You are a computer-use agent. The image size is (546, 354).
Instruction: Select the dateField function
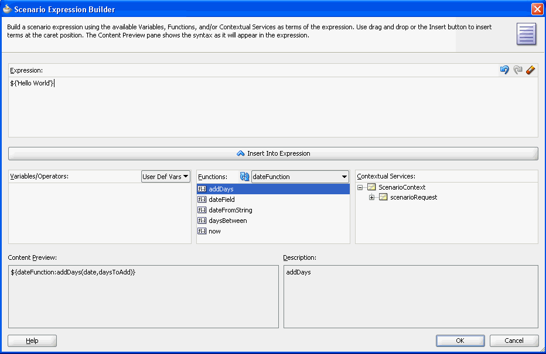click(273, 200)
